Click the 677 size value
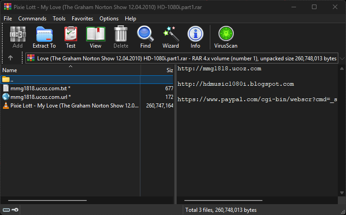346x215 pixels. point(169,88)
